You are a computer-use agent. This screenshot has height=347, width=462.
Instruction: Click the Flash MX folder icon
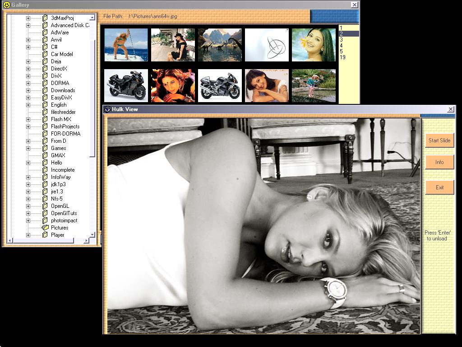pyautogui.click(x=45, y=119)
